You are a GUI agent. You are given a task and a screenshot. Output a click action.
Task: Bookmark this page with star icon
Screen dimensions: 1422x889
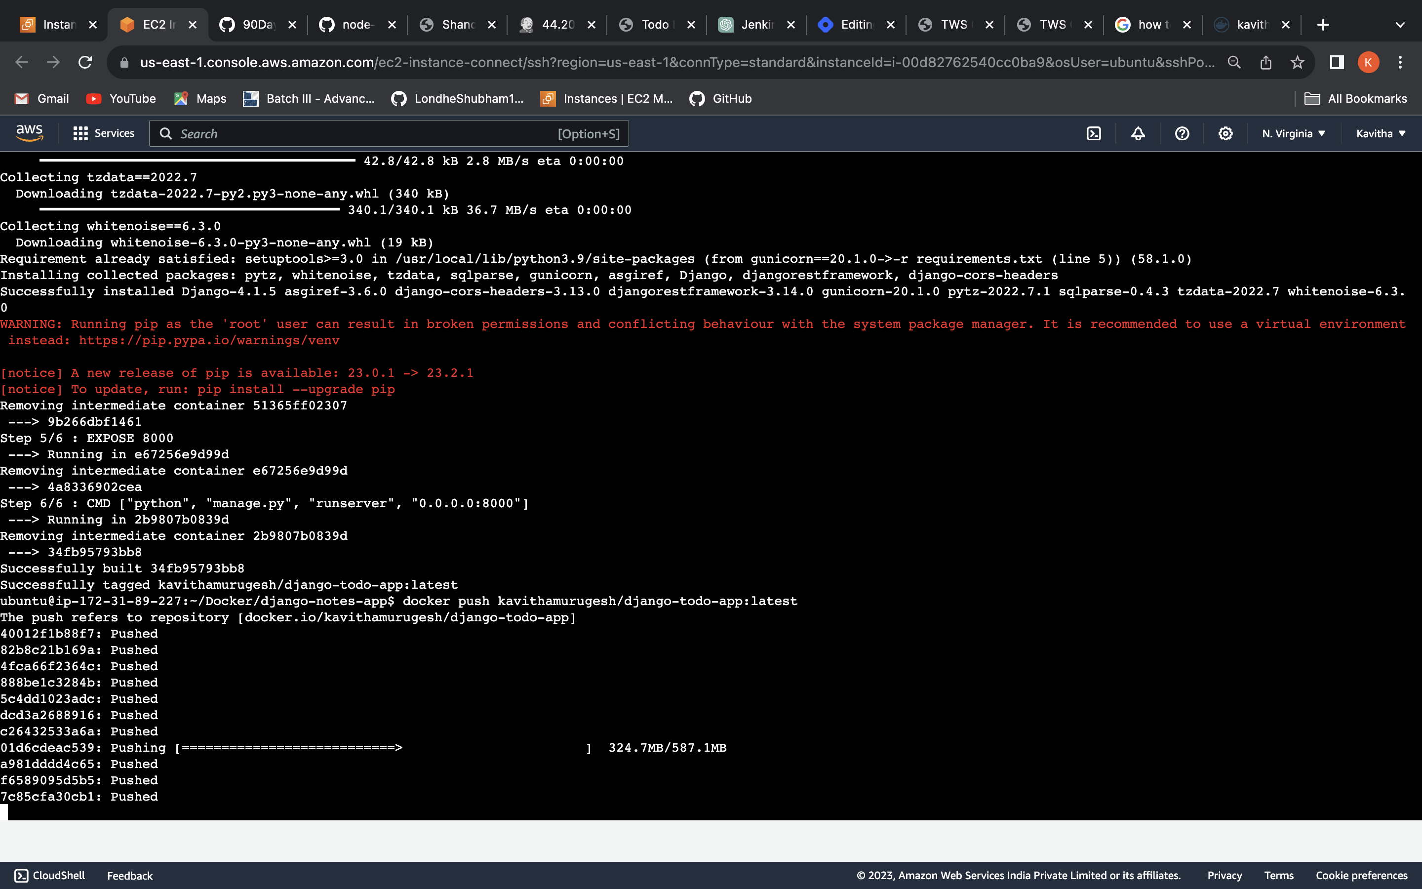point(1298,62)
